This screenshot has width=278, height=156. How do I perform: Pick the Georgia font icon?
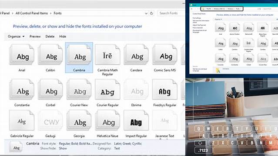pyautogui.click(x=79, y=120)
